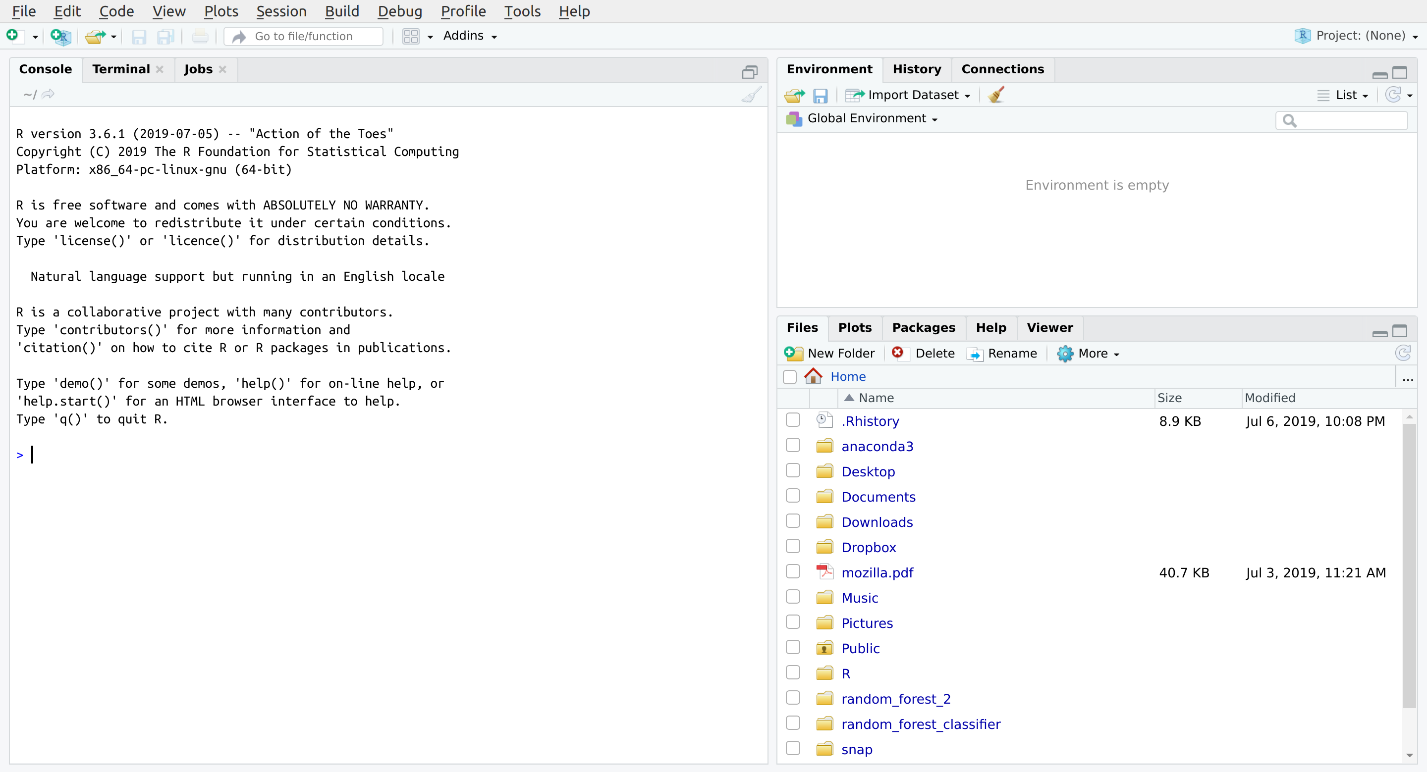Screen dimensions: 1427x772
Task: Click the Home path link
Action: 848,376
